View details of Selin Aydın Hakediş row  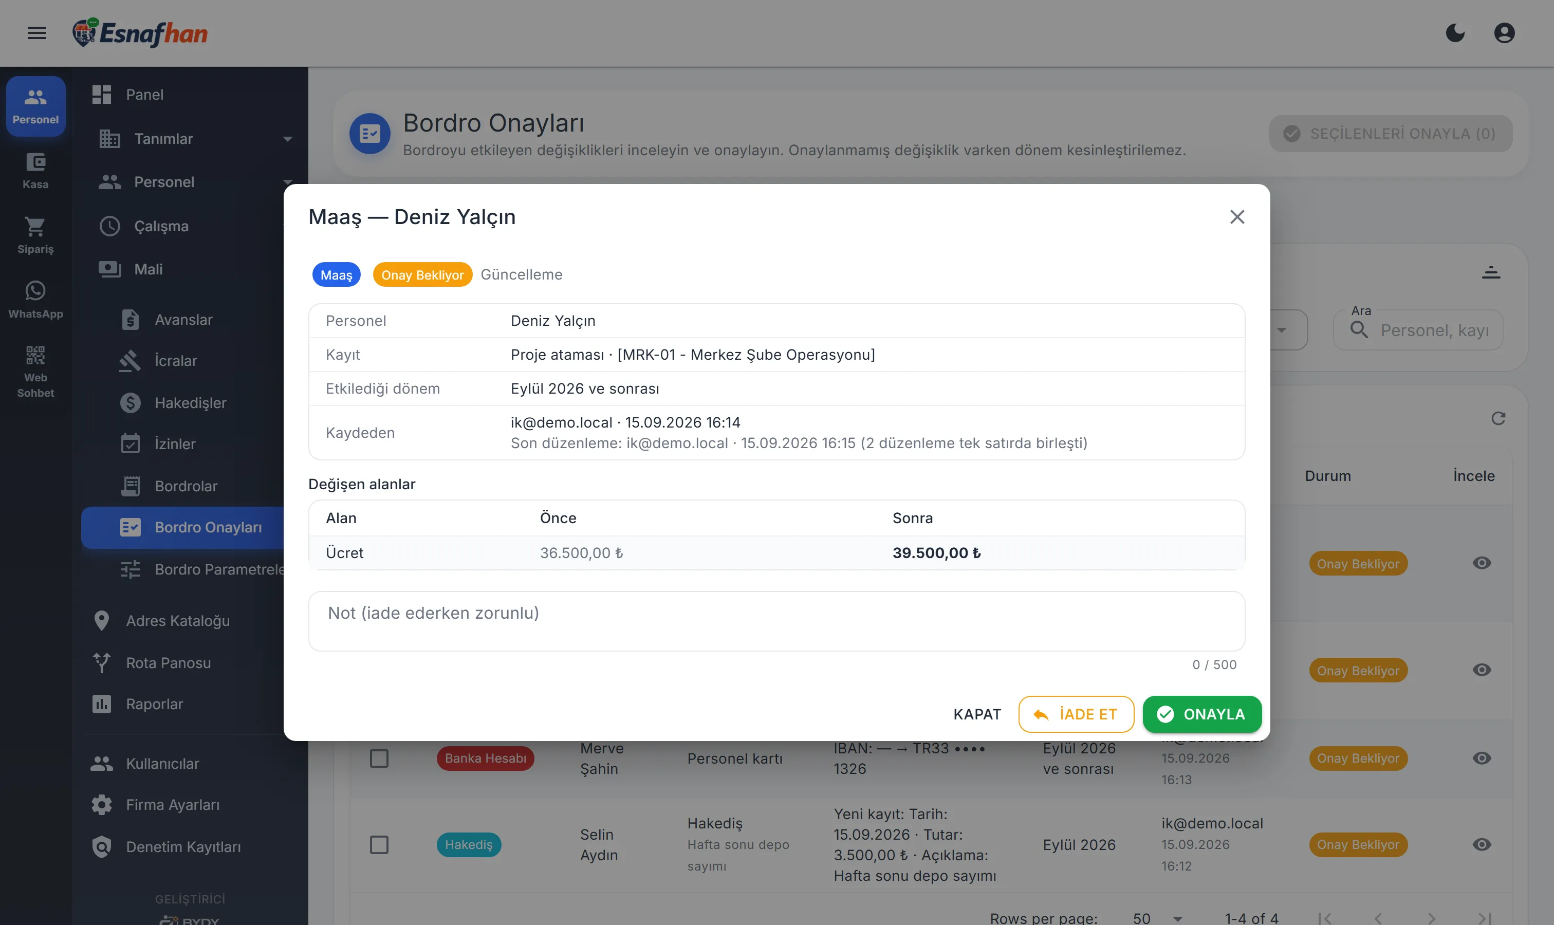(1481, 845)
